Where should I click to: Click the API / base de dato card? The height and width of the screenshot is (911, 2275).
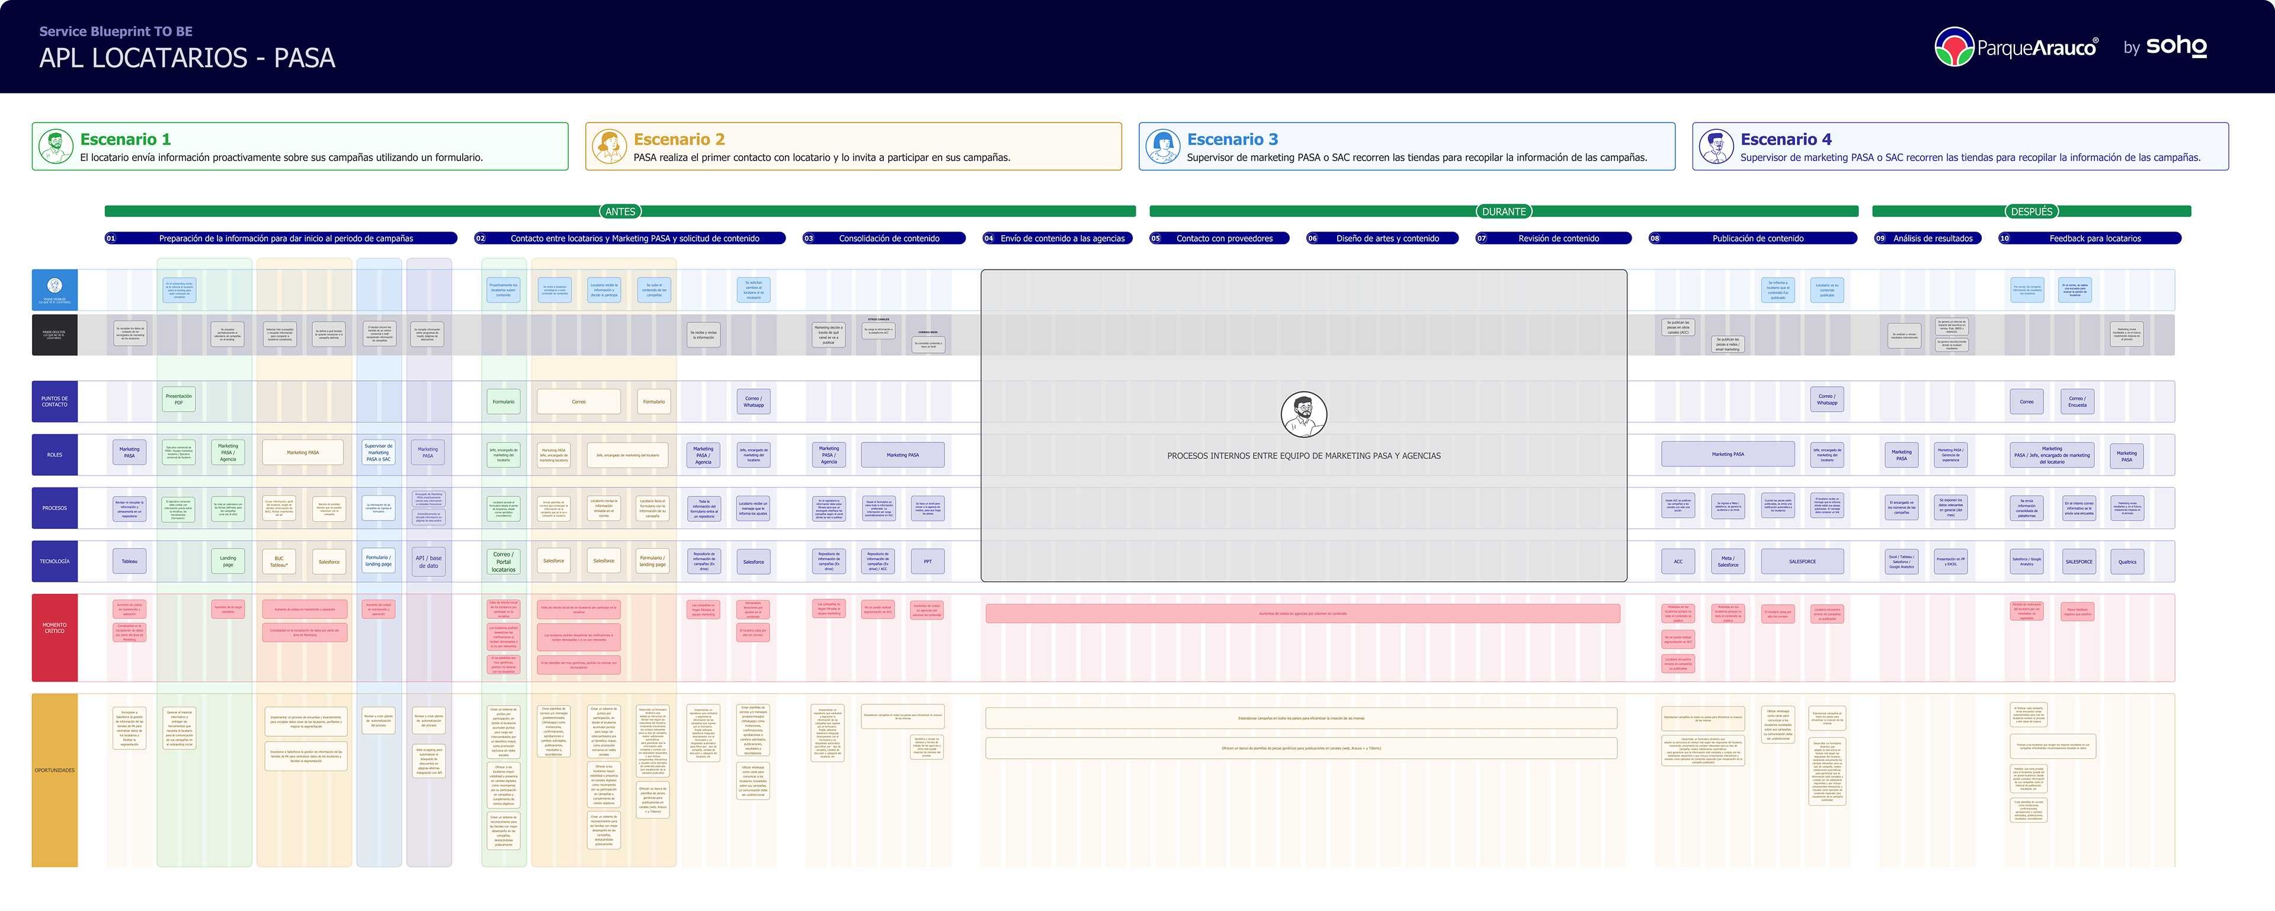[x=428, y=562]
